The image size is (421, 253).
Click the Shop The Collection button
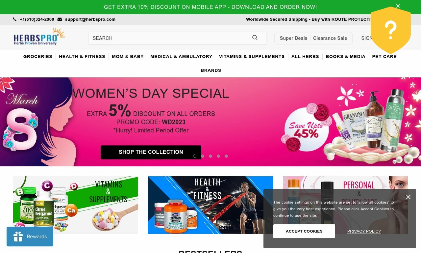point(151,152)
